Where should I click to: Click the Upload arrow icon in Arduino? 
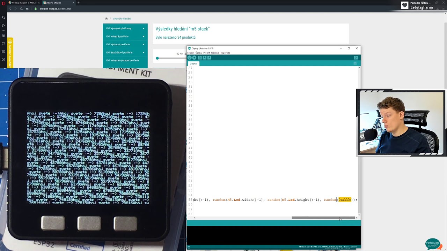(x=195, y=58)
